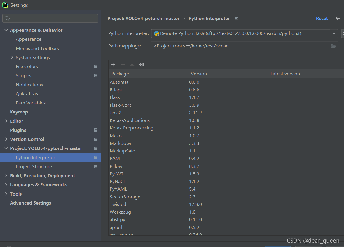The height and width of the screenshot is (247, 344).
Task: Click the add package plus icon
Action: pyautogui.click(x=113, y=65)
